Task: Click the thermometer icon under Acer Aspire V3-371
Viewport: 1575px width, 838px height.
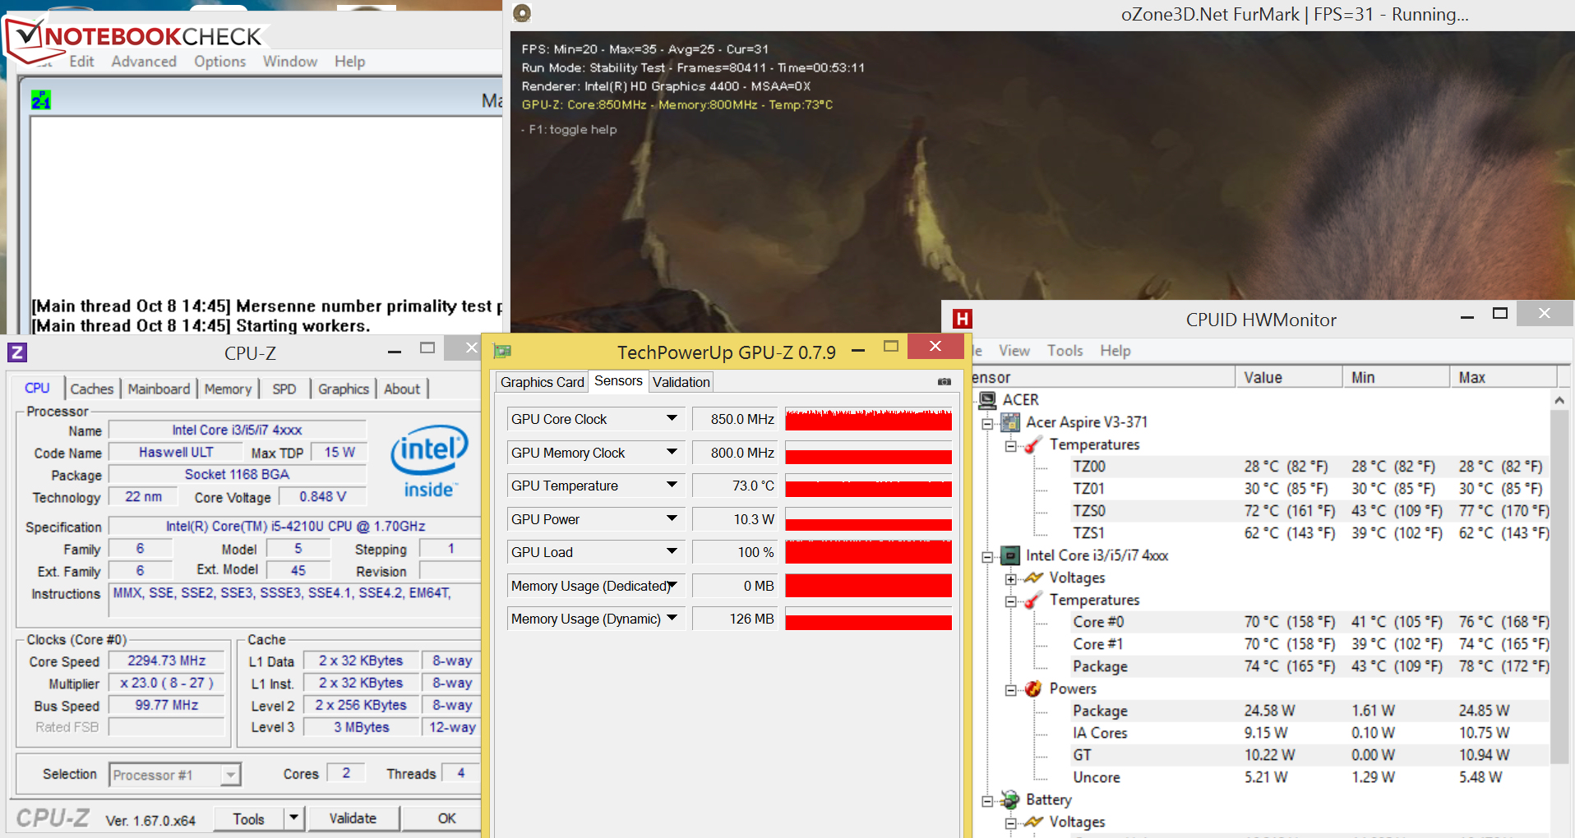Action: (x=1033, y=444)
